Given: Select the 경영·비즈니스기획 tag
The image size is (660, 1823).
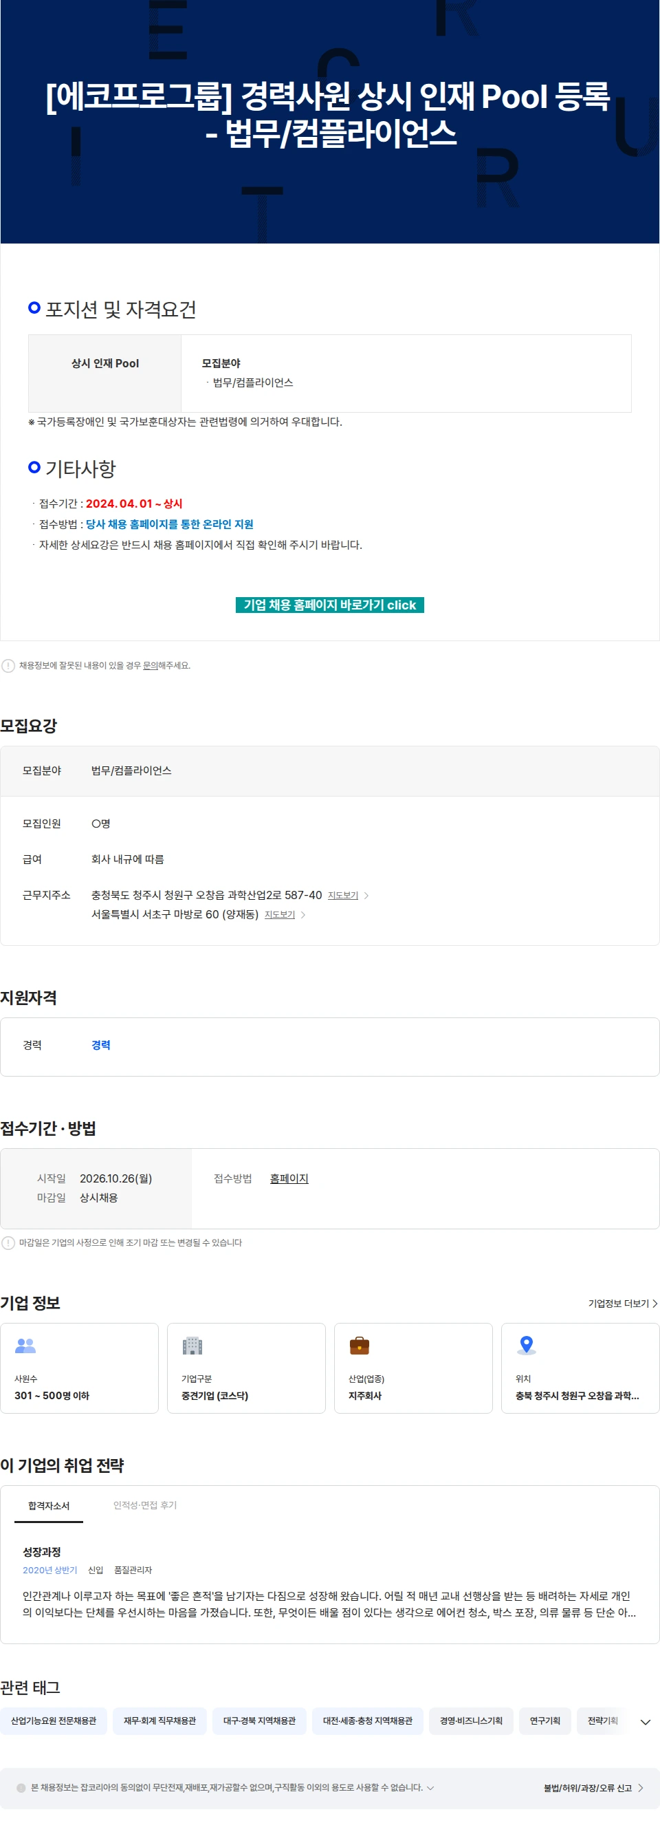Looking at the screenshot, I should coord(471,1720).
